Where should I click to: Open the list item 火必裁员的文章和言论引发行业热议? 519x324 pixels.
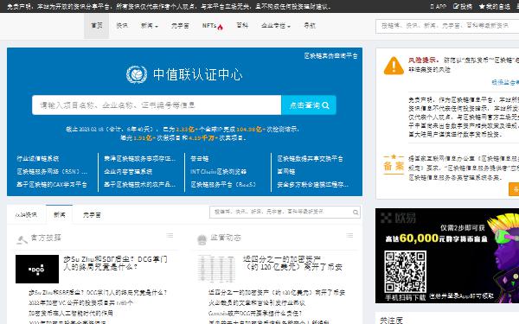[257, 303]
